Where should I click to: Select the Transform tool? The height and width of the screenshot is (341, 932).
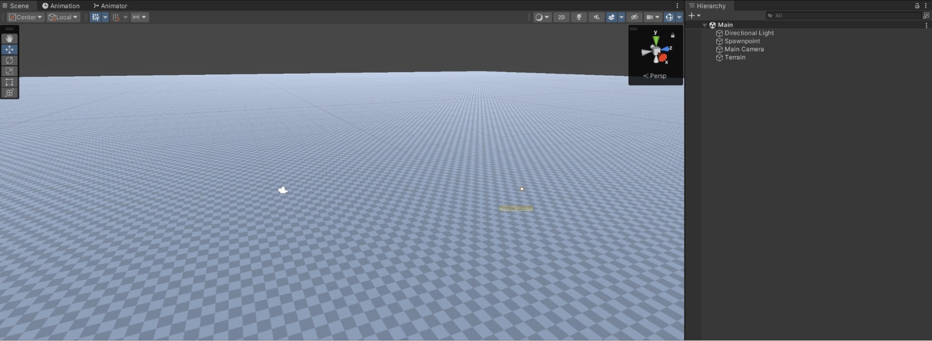point(9,93)
